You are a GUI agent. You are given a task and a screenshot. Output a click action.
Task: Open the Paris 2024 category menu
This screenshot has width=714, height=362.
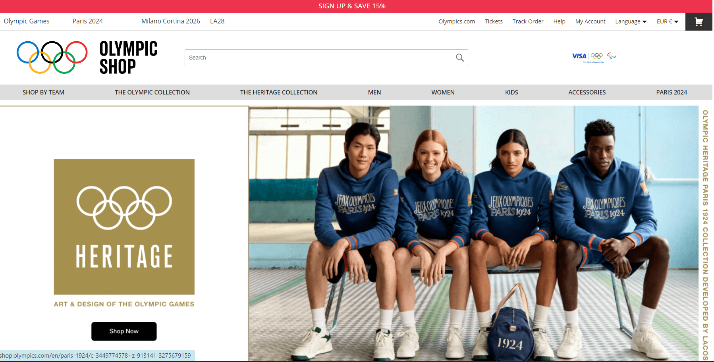tap(672, 92)
